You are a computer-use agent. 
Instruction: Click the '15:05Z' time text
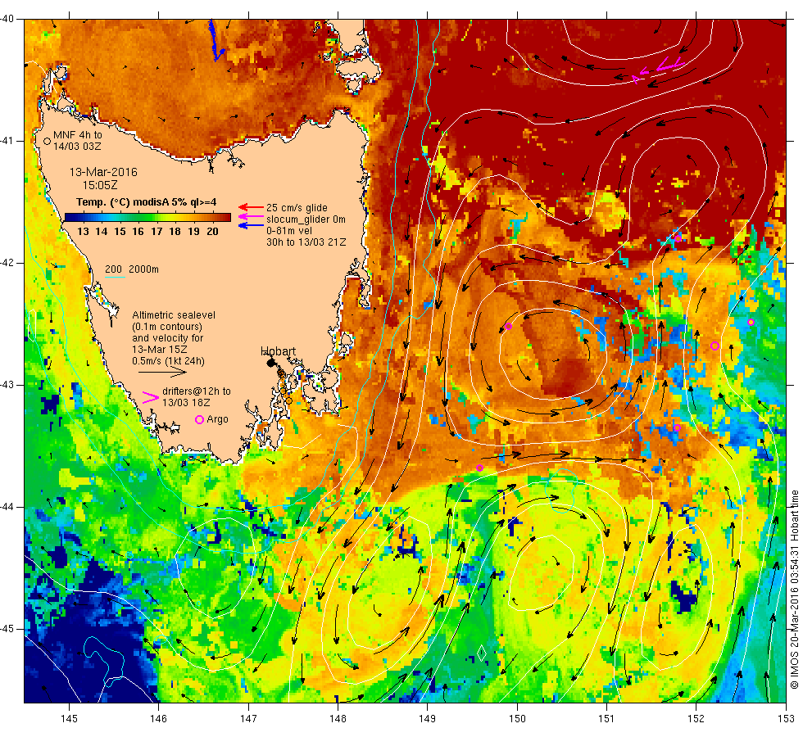(x=100, y=185)
